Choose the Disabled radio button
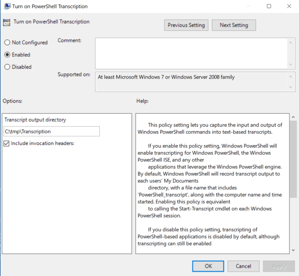The height and width of the screenshot is (276, 299). tap(7, 67)
